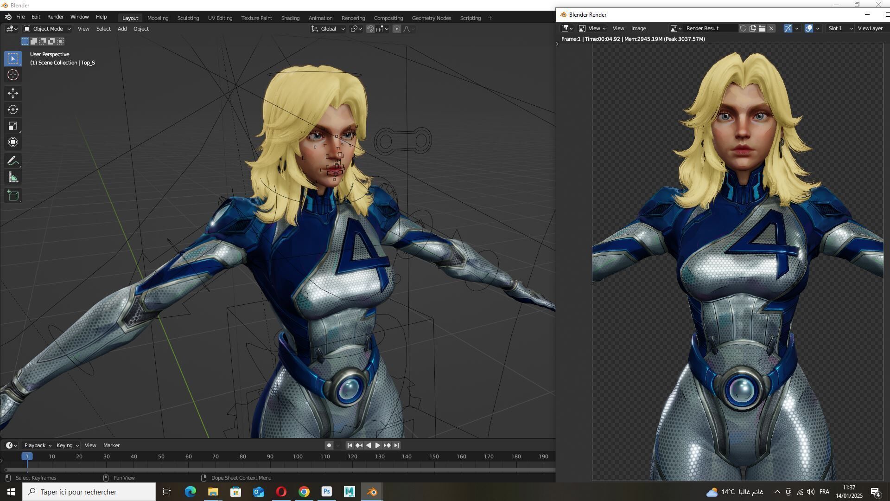Toggle auto keying record button

[329, 446]
